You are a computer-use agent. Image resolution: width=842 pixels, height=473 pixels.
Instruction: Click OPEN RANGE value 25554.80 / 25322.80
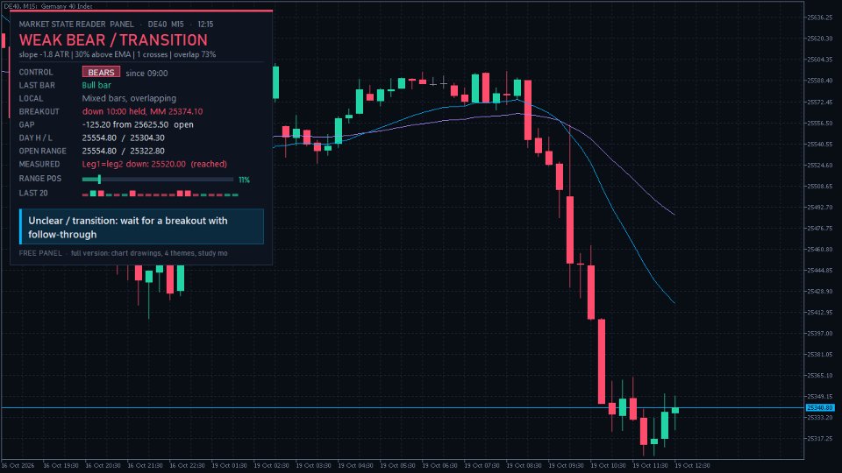click(x=124, y=152)
